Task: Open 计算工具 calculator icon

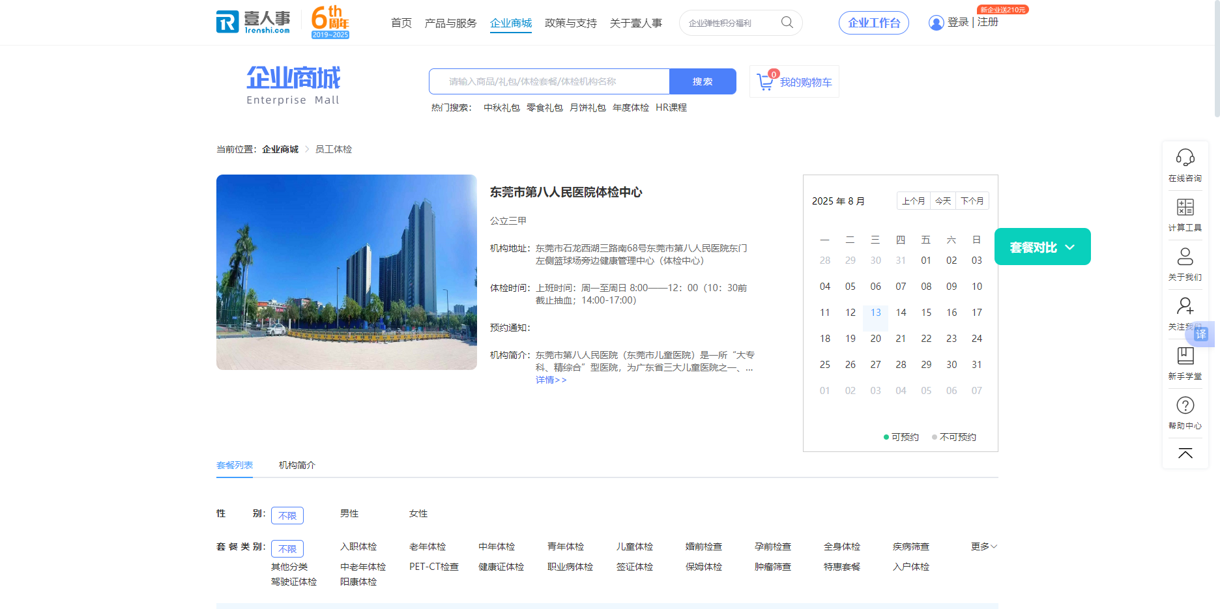Action: pyautogui.click(x=1185, y=207)
